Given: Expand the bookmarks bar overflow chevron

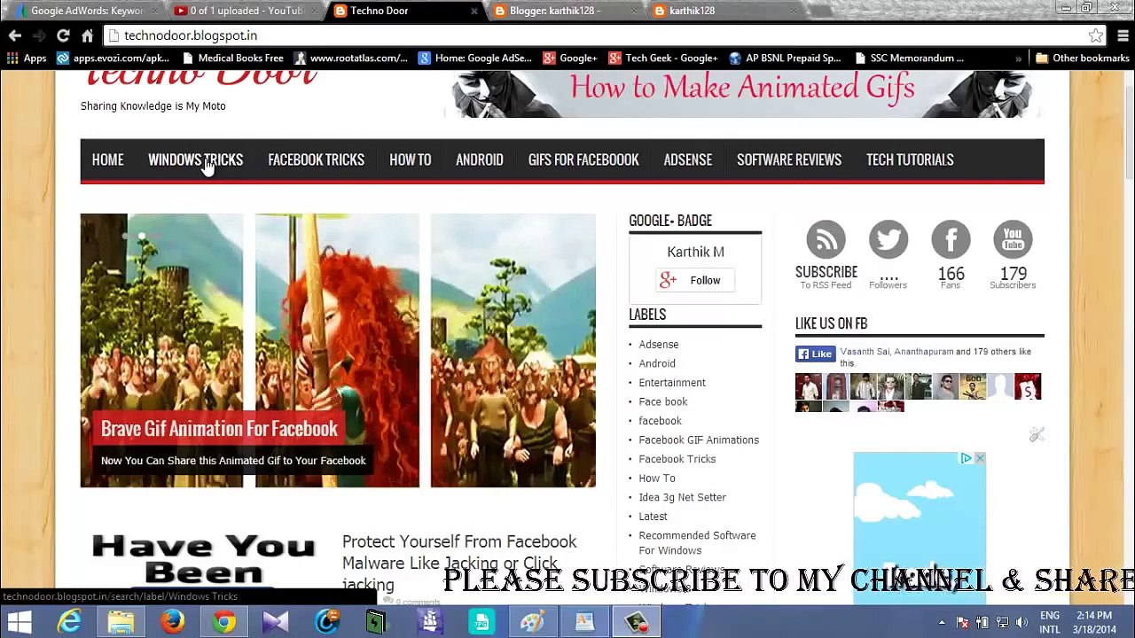Looking at the screenshot, I should click(1018, 58).
